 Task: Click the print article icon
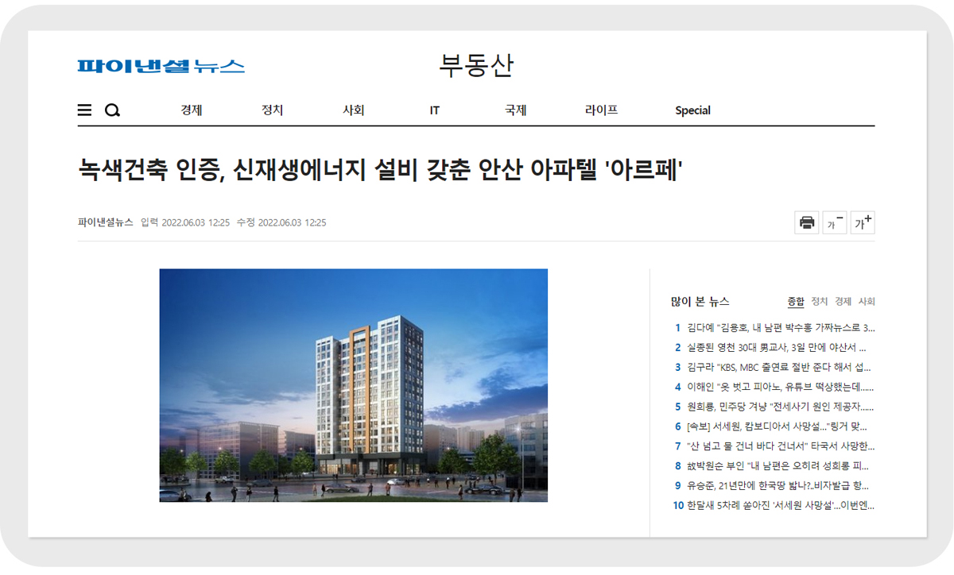(807, 222)
